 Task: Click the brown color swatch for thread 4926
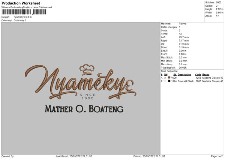(x=169, y=78)
